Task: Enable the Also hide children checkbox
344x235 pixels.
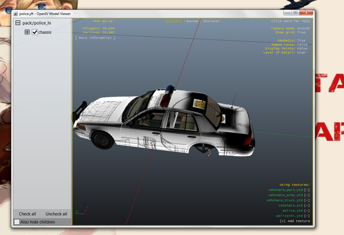Action: coord(17,222)
